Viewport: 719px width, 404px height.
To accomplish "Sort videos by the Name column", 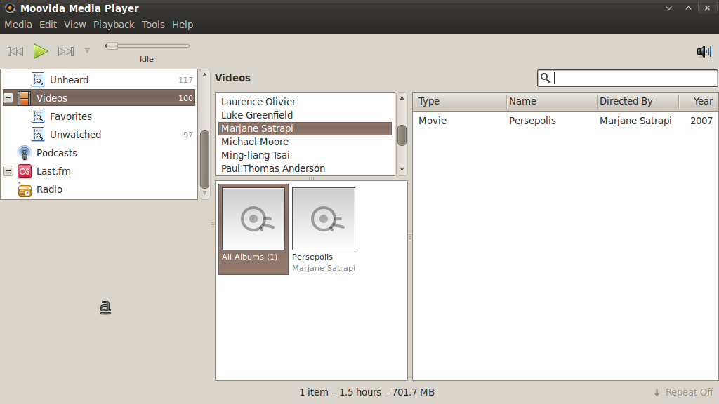I will 522,101.
